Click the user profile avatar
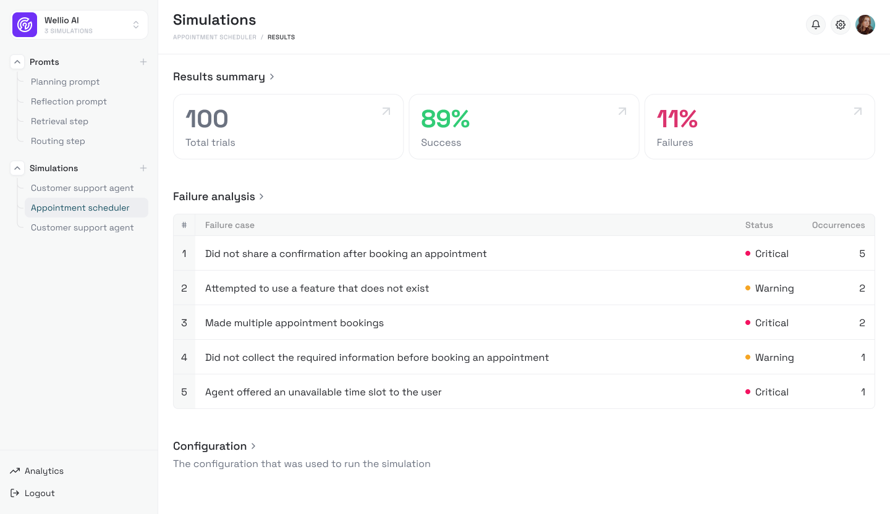The width and height of the screenshot is (890, 514). [865, 25]
